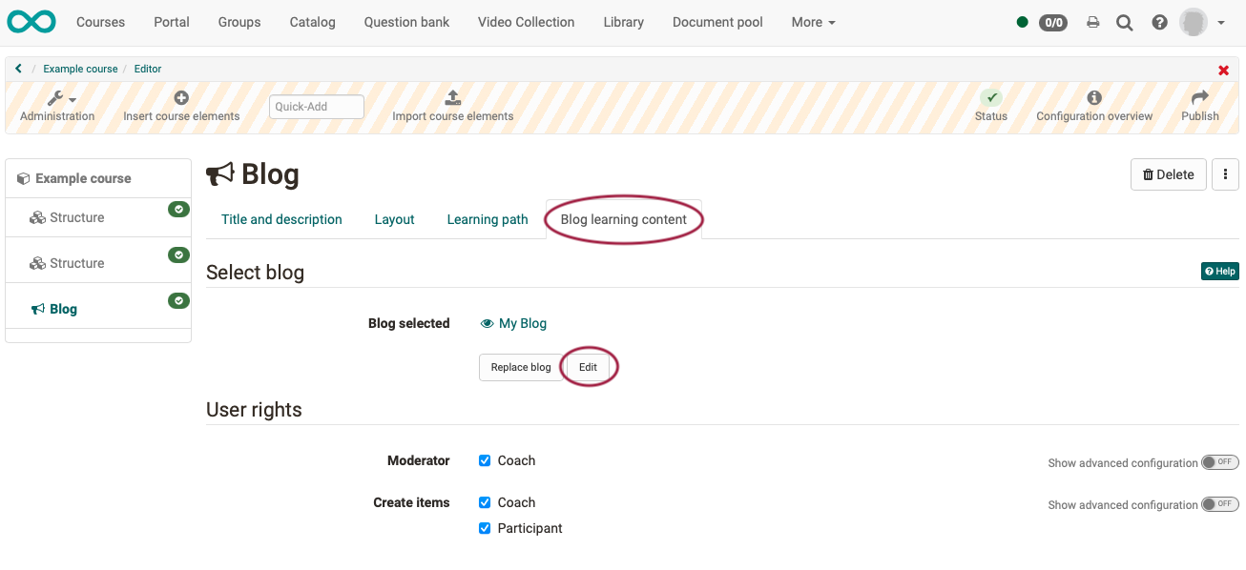The height and width of the screenshot is (570, 1246).
Task: Uncheck the Participant create items checkbox
Action: click(485, 528)
